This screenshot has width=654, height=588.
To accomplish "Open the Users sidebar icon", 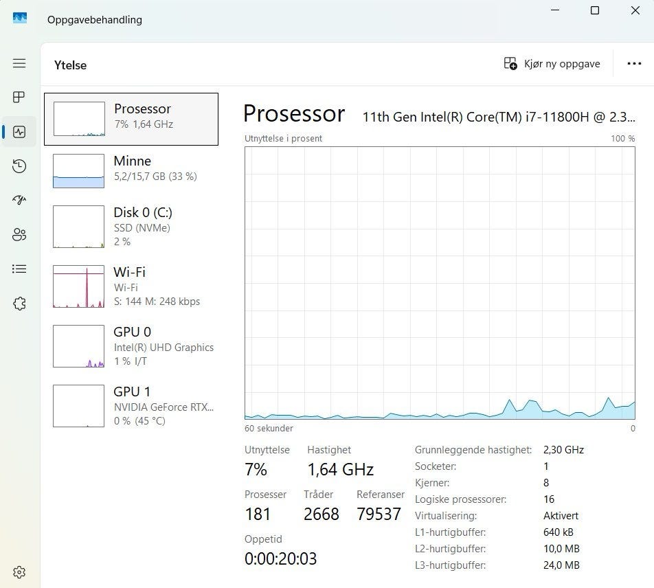I will [x=19, y=234].
